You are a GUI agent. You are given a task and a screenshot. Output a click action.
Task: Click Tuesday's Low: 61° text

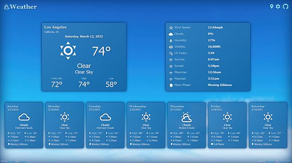point(113,133)
